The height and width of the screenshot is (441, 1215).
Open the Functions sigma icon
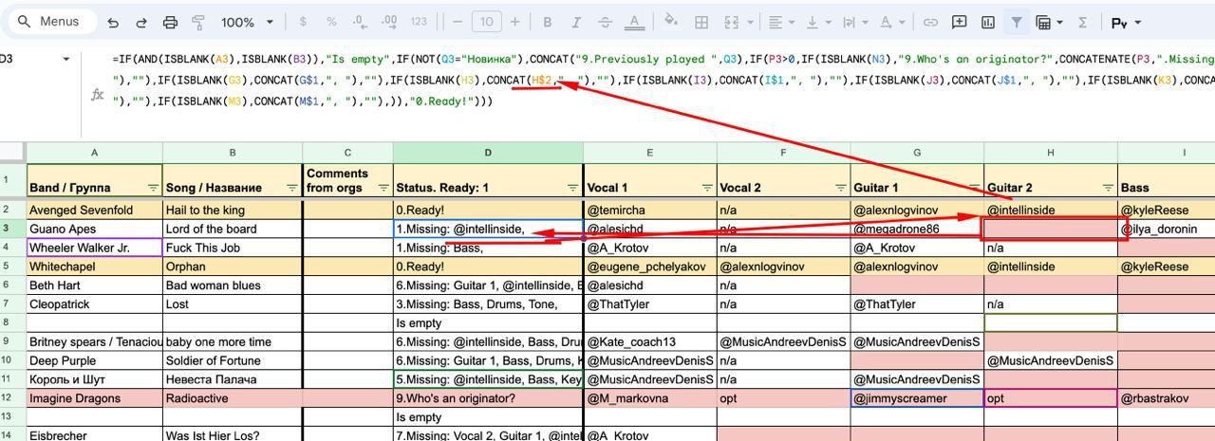1082,23
